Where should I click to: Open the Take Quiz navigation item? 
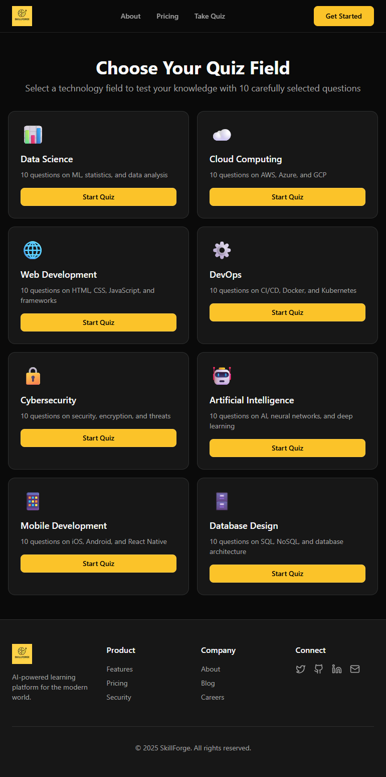coord(210,16)
